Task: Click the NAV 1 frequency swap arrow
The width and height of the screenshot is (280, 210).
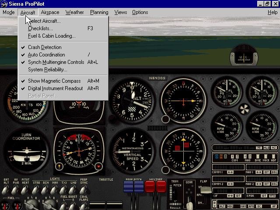Action: 259,172
